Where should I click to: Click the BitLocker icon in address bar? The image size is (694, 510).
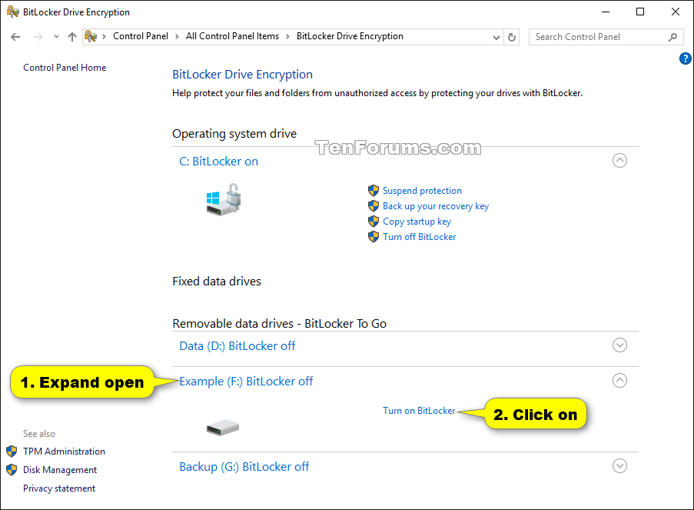(90, 36)
